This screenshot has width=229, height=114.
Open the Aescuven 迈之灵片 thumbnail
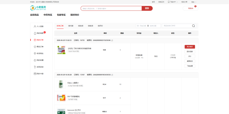[x=61, y=111]
